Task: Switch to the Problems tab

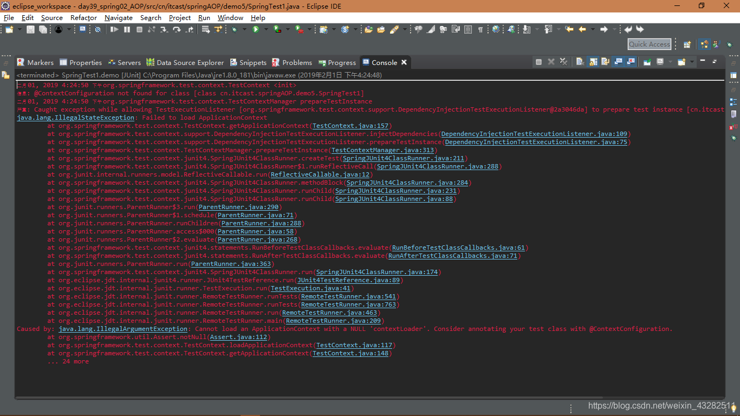Action: pyautogui.click(x=292, y=62)
